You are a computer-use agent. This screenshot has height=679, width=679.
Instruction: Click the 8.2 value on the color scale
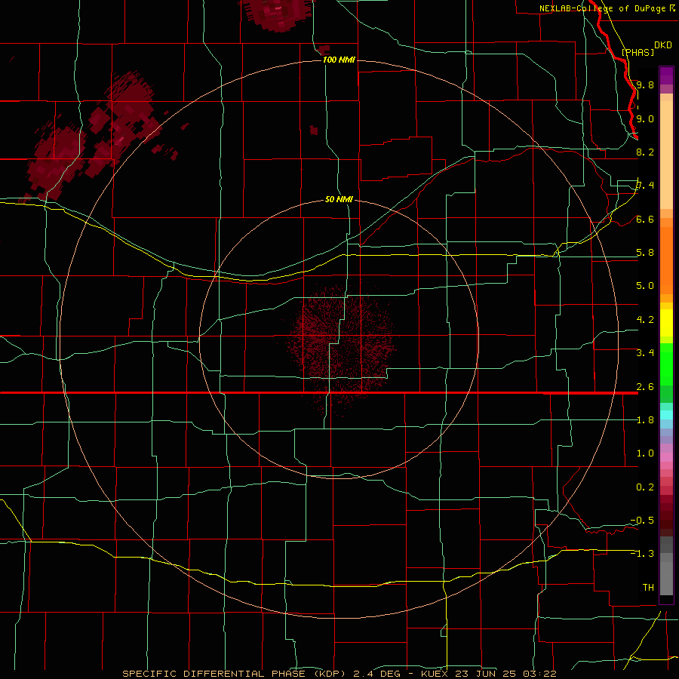(645, 152)
